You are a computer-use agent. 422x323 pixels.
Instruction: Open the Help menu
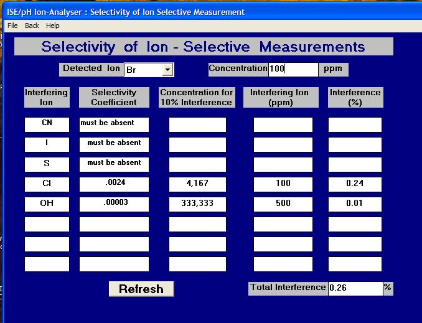tap(52, 26)
